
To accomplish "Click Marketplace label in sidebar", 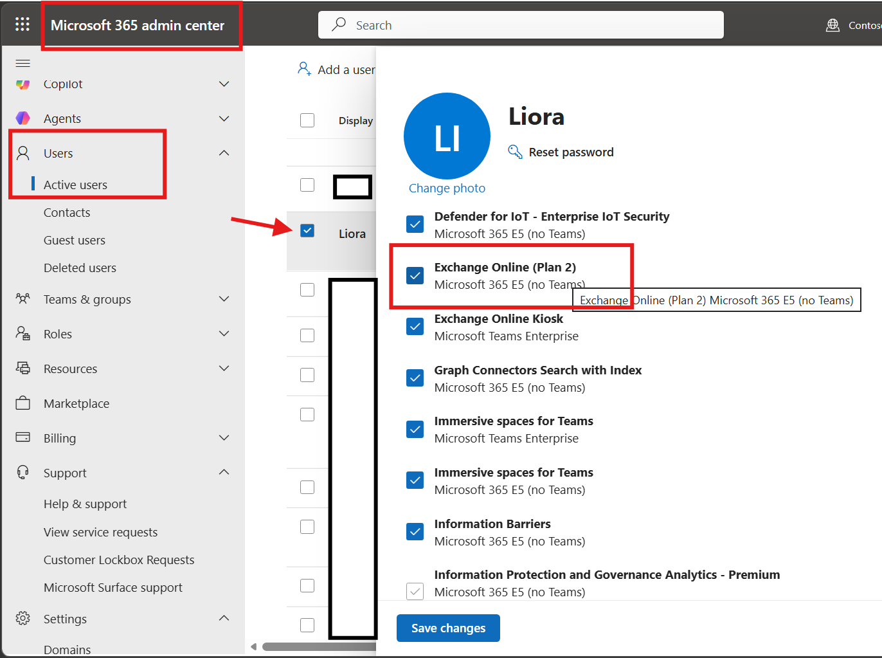I will [x=76, y=403].
